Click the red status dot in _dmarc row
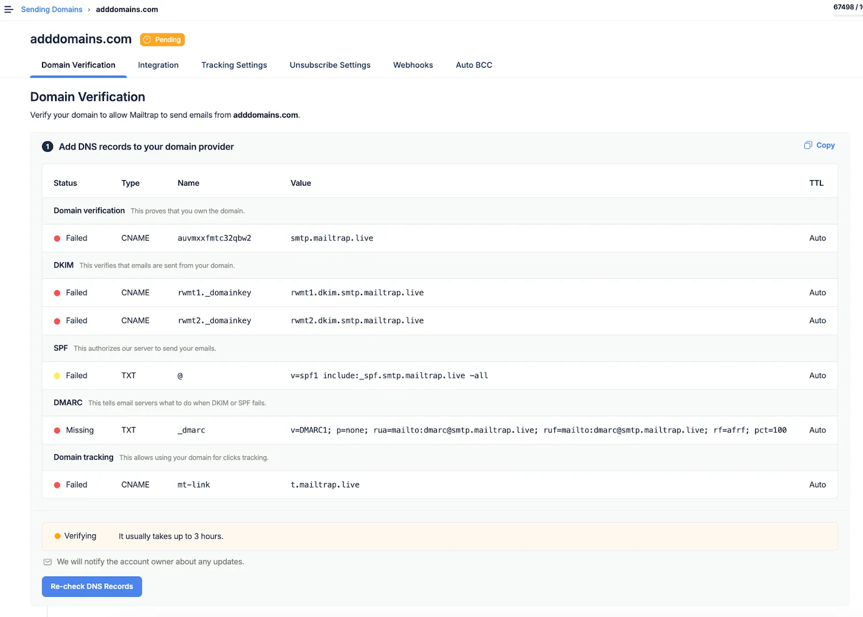The image size is (863, 617). click(57, 430)
